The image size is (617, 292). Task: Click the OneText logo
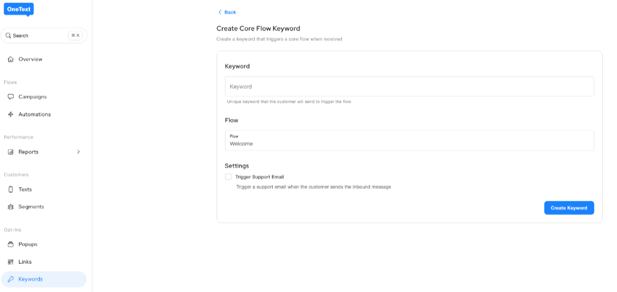[18, 9]
